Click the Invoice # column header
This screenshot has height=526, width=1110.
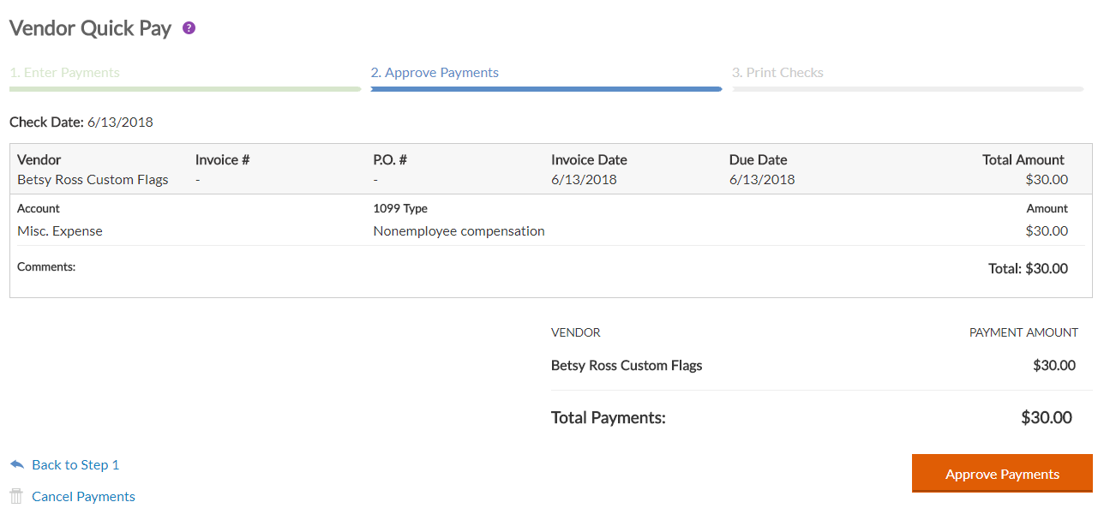coord(222,160)
